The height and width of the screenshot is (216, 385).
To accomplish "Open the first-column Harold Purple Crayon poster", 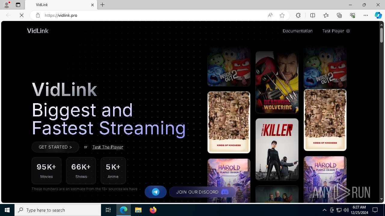I will 229,181.
